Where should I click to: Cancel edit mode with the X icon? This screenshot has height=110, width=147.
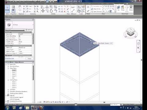88,7
